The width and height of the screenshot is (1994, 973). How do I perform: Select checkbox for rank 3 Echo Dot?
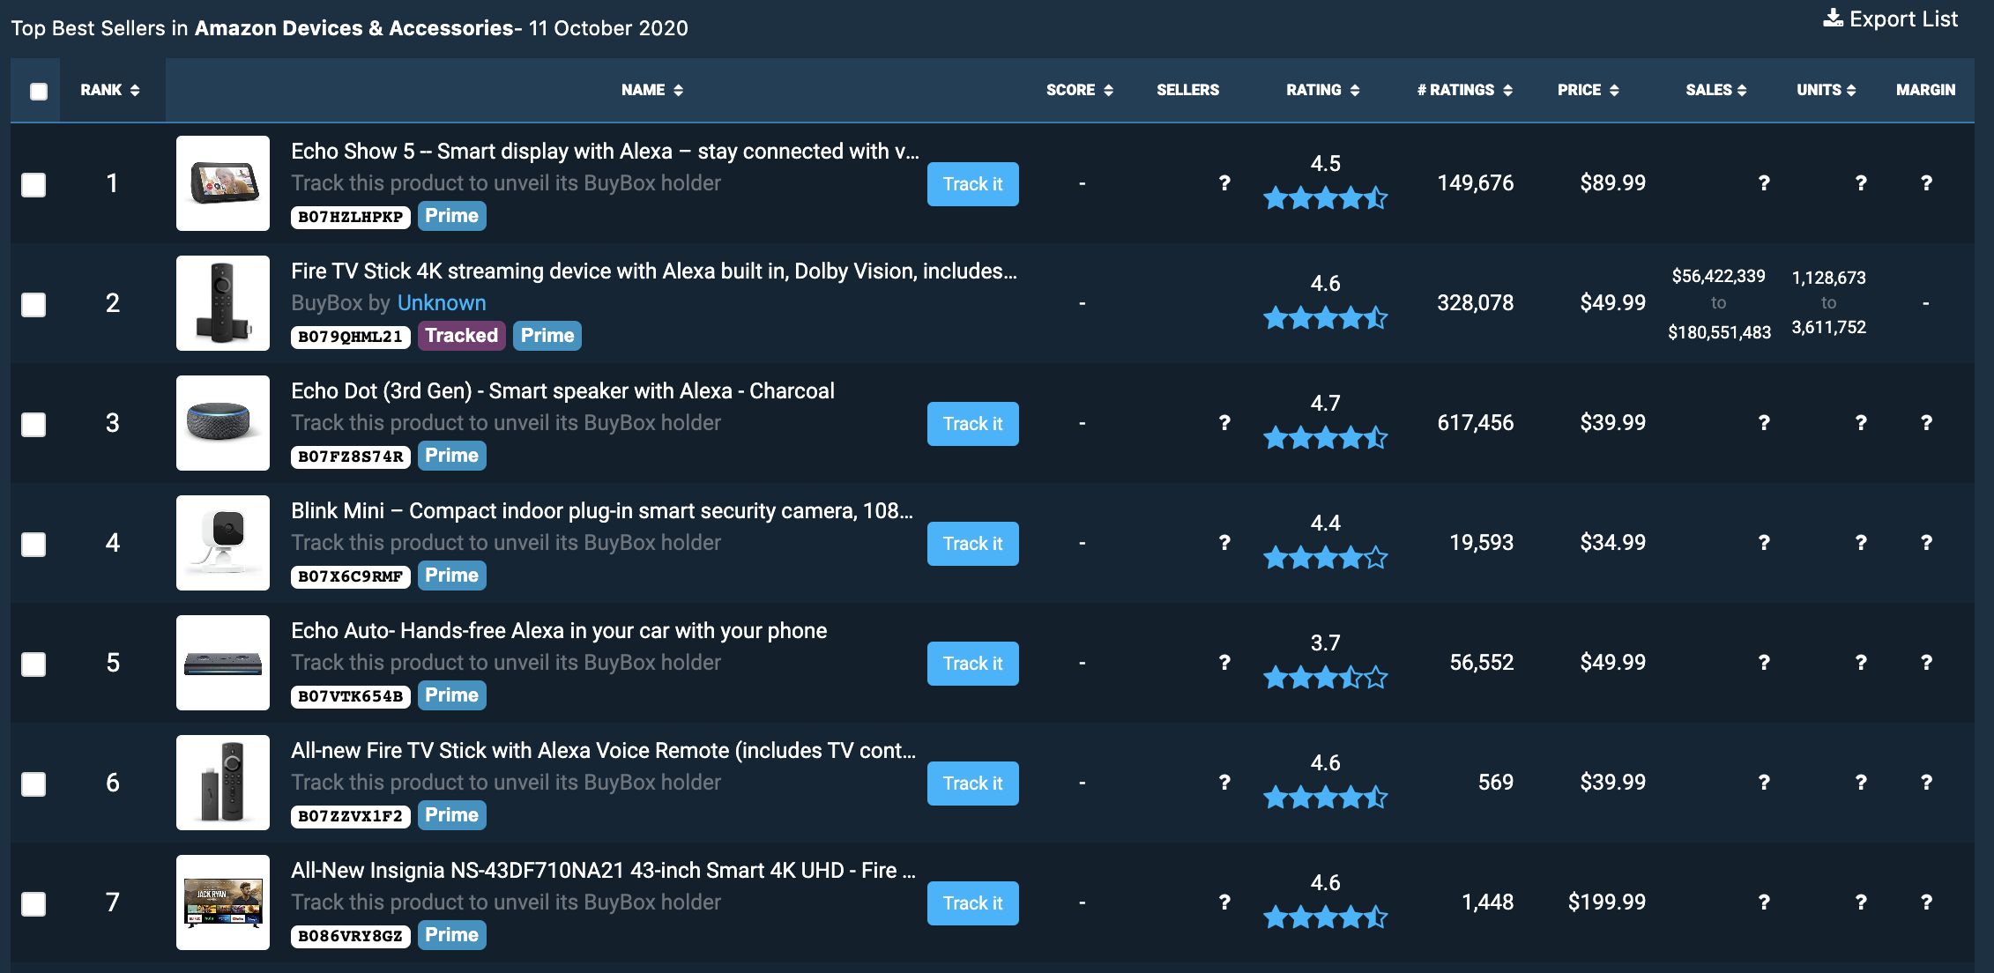(x=33, y=425)
